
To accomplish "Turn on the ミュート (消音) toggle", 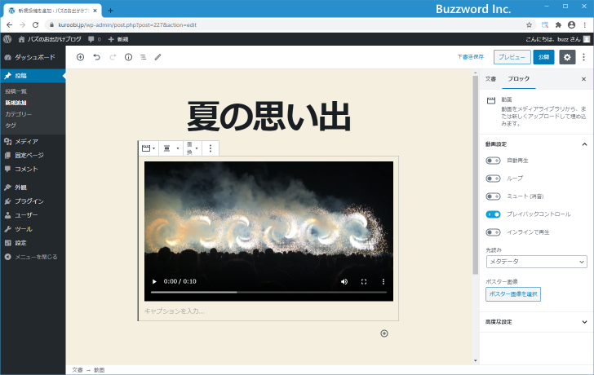I will coord(493,196).
